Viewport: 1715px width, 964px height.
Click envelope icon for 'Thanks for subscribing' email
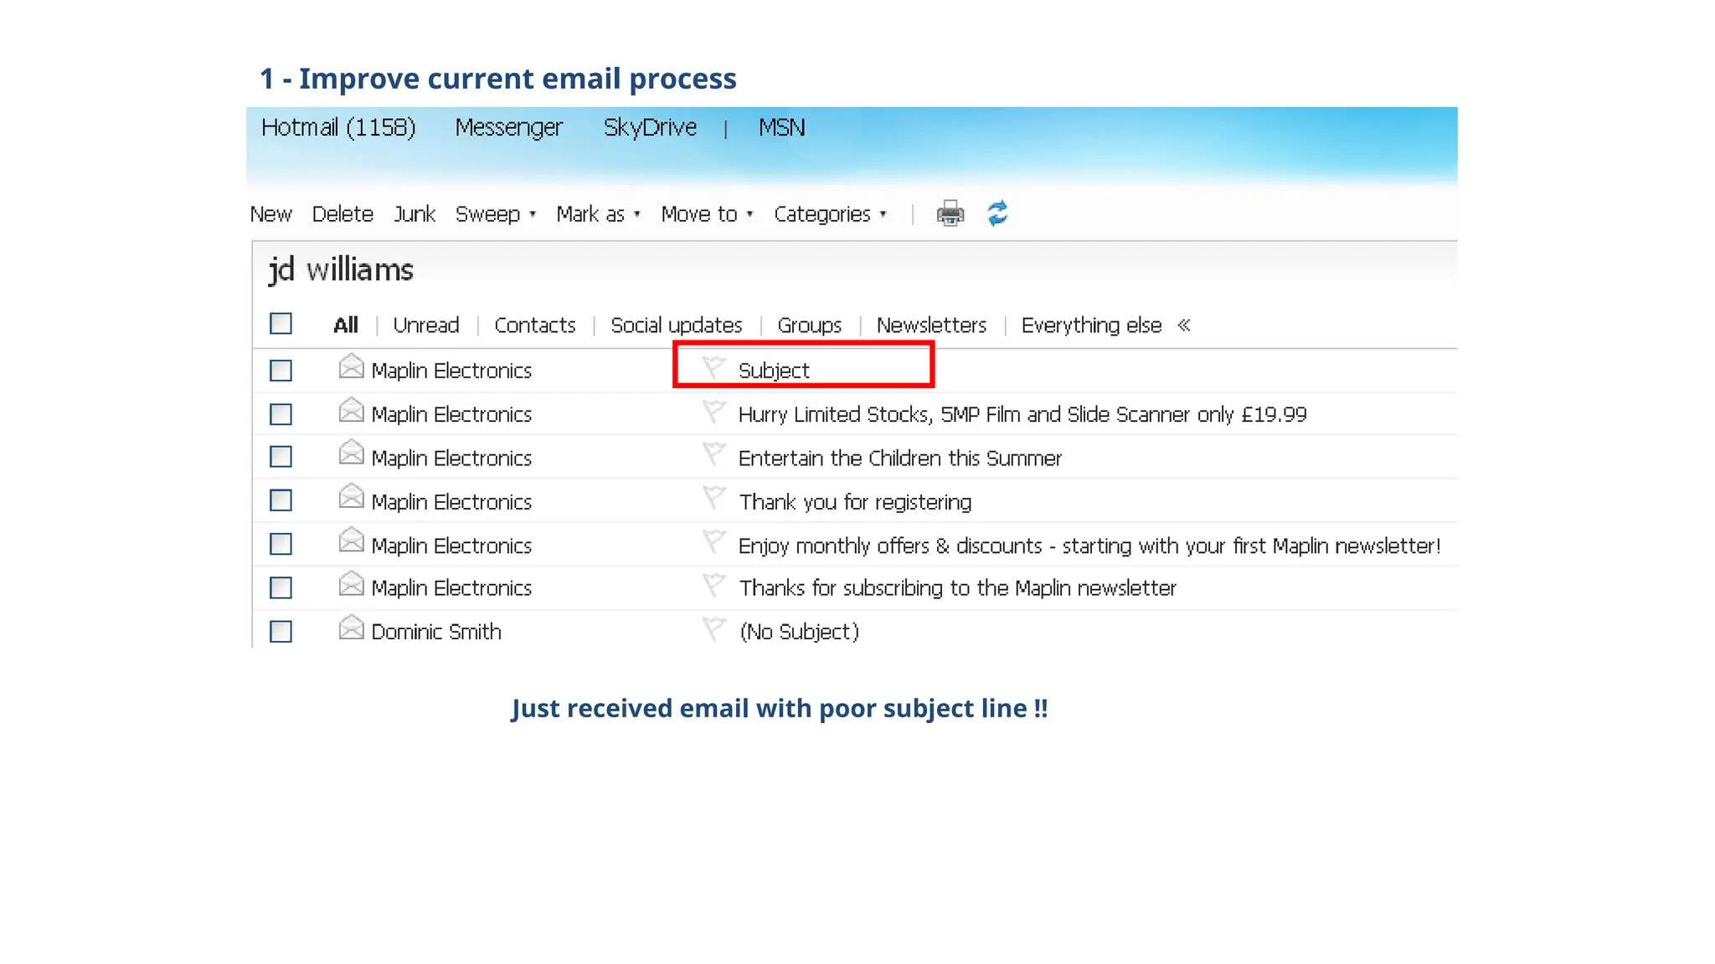point(351,585)
